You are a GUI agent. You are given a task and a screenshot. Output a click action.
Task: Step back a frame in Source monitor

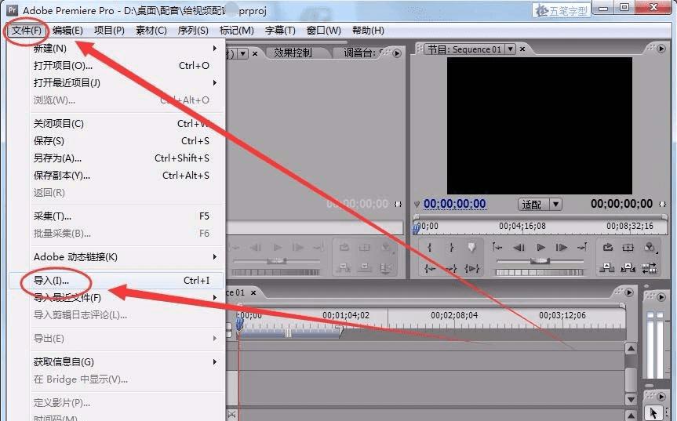256,247
